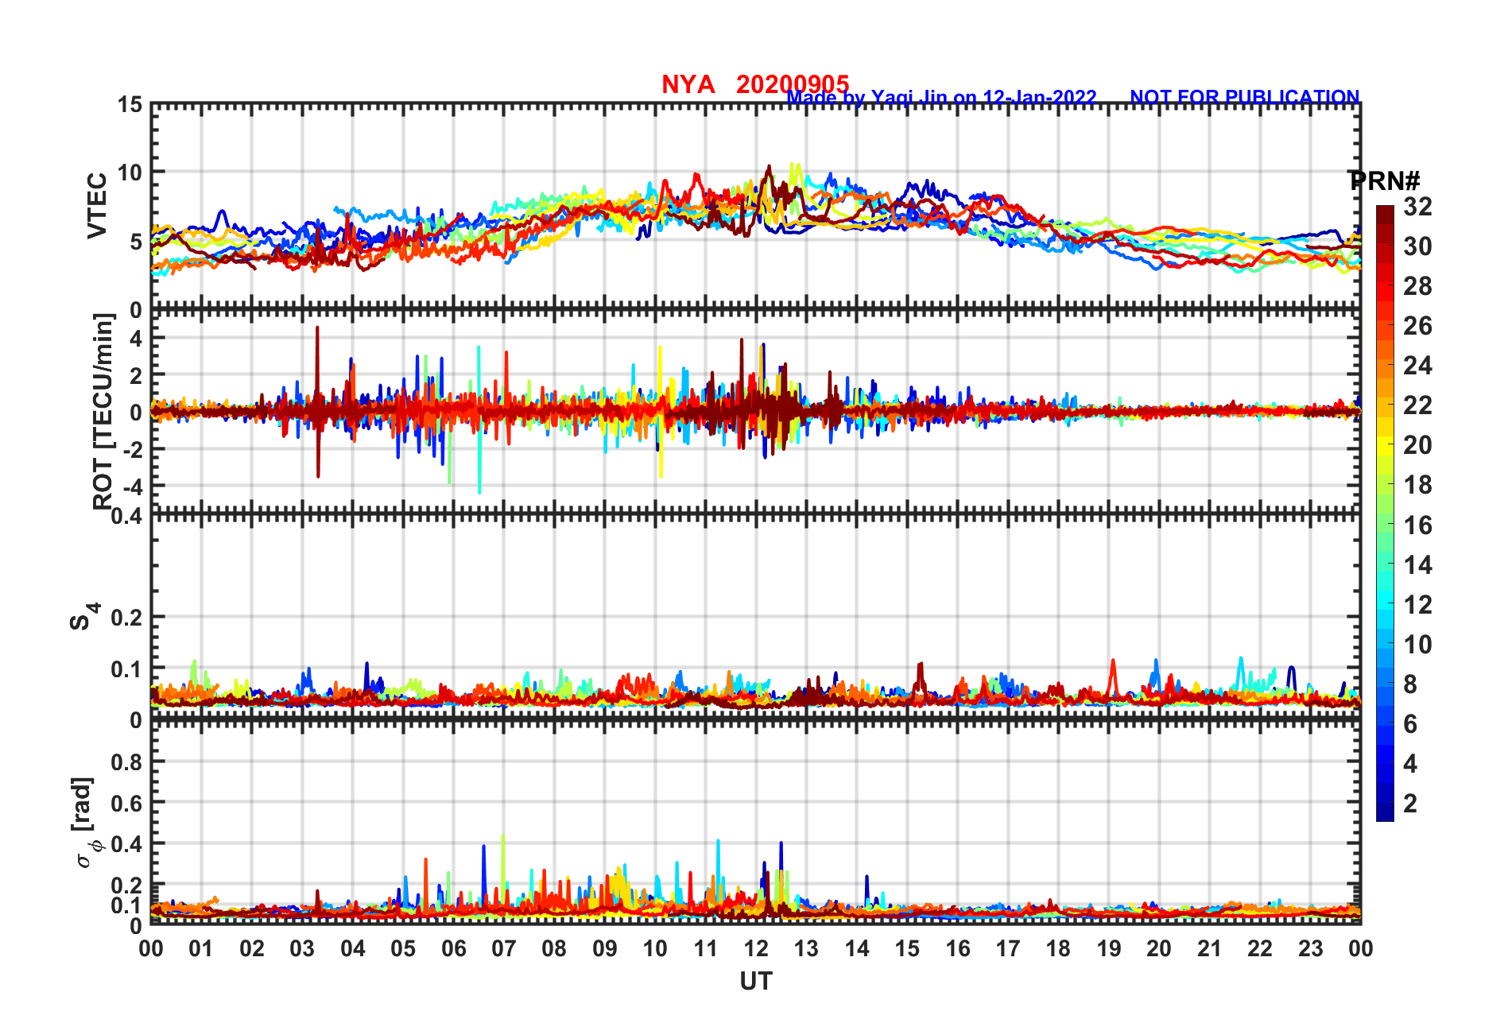Click inside the ROT plot panel
This screenshot has width=1512, height=1027.
pyautogui.click(x=756, y=412)
